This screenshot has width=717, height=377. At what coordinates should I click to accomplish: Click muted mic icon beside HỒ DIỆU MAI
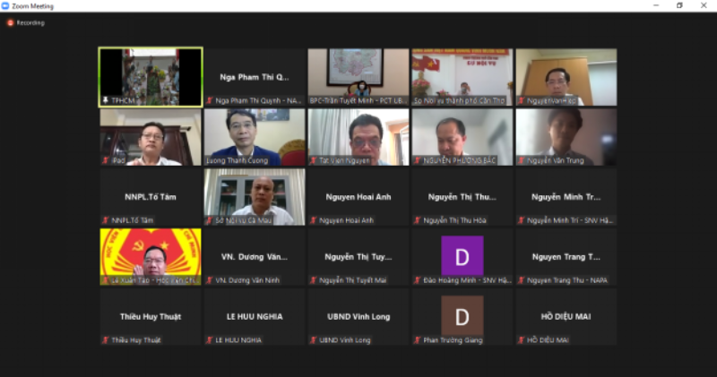pyautogui.click(x=521, y=340)
